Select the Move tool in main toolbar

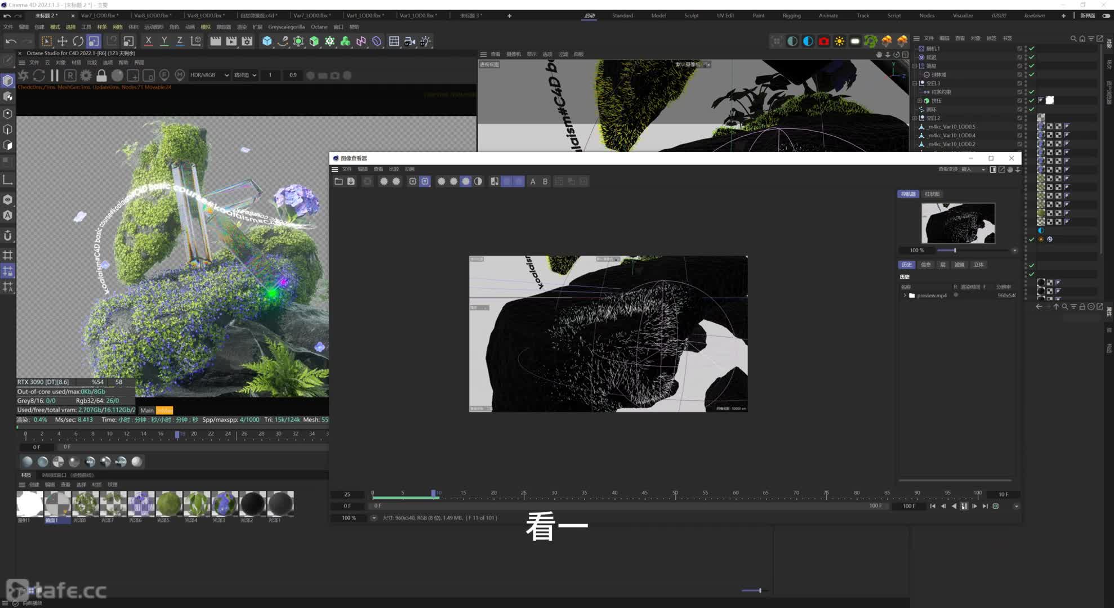(x=63, y=41)
